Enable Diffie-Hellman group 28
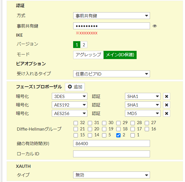The height and width of the screenshot is (182, 185). pos(133,123)
